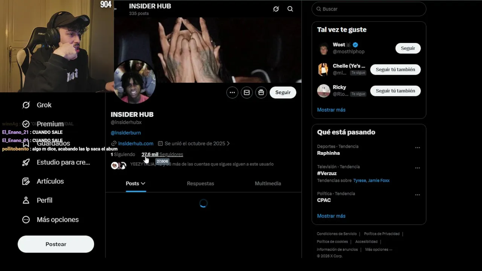Screen dimensions: 482x271
Task: Open Wost's avatar in suggestions
Action: (x=323, y=49)
